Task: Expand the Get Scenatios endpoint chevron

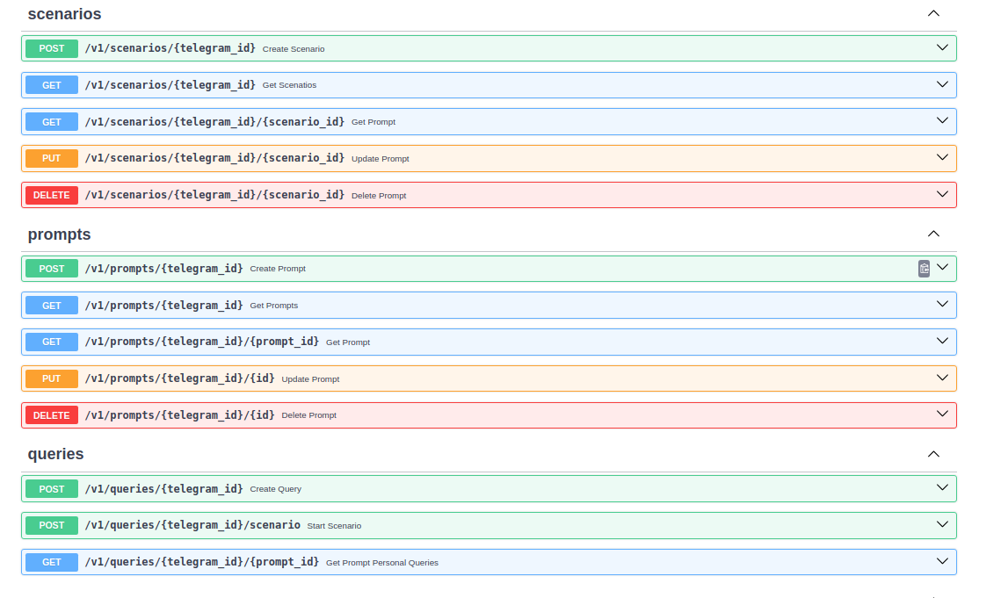Action: coord(942,85)
